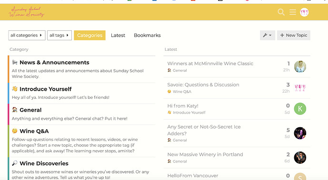Open topic Hi from Katy!
This screenshot has height=180, width=328.
click(183, 106)
